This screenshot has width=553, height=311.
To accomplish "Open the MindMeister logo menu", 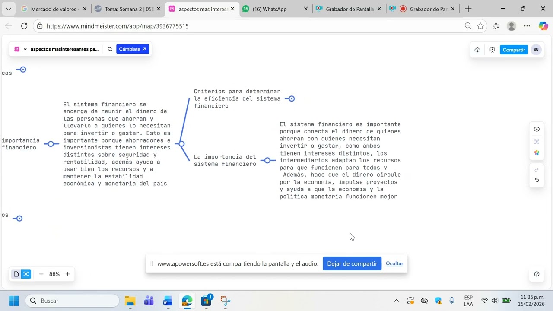I will [20, 49].
